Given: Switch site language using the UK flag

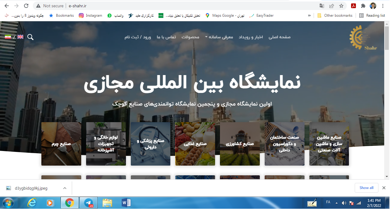Looking at the screenshot, I should tap(20, 36).
